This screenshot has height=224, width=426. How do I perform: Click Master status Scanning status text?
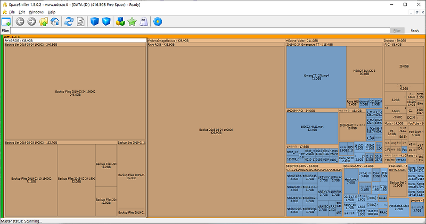[21, 221]
